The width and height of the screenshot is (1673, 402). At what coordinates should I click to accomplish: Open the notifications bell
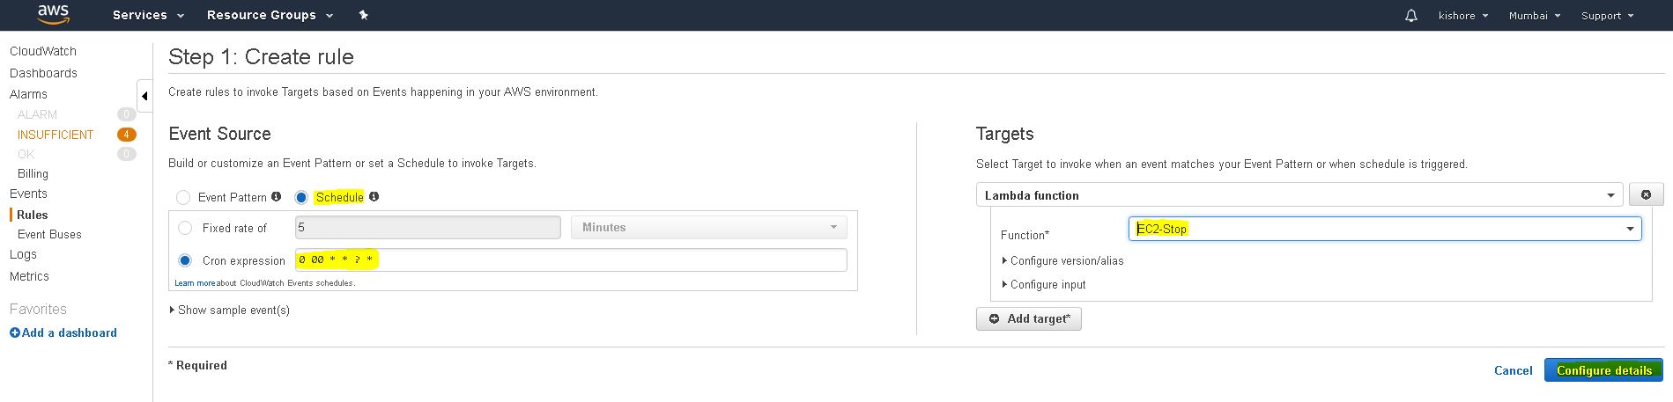(1410, 16)
